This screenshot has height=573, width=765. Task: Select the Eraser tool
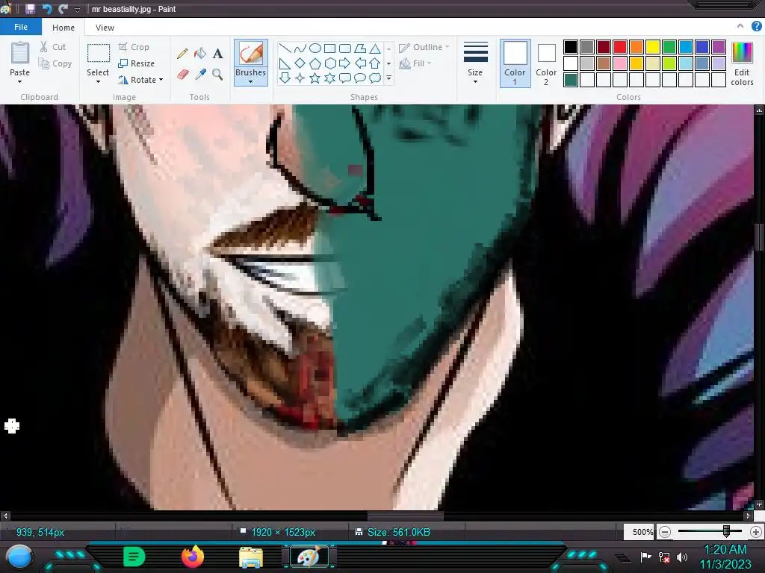pos(182,74)
